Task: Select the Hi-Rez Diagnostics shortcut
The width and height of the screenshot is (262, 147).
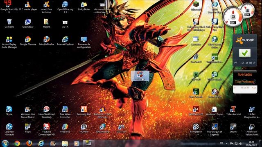Action: (252, 112)
